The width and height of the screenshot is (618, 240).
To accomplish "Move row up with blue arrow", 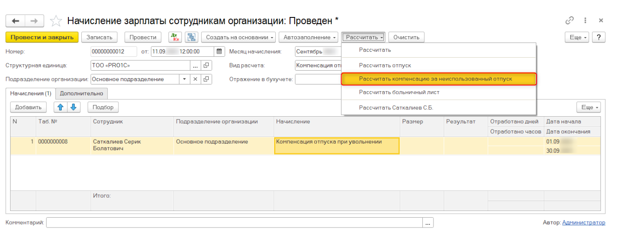I will pos(60,107).
